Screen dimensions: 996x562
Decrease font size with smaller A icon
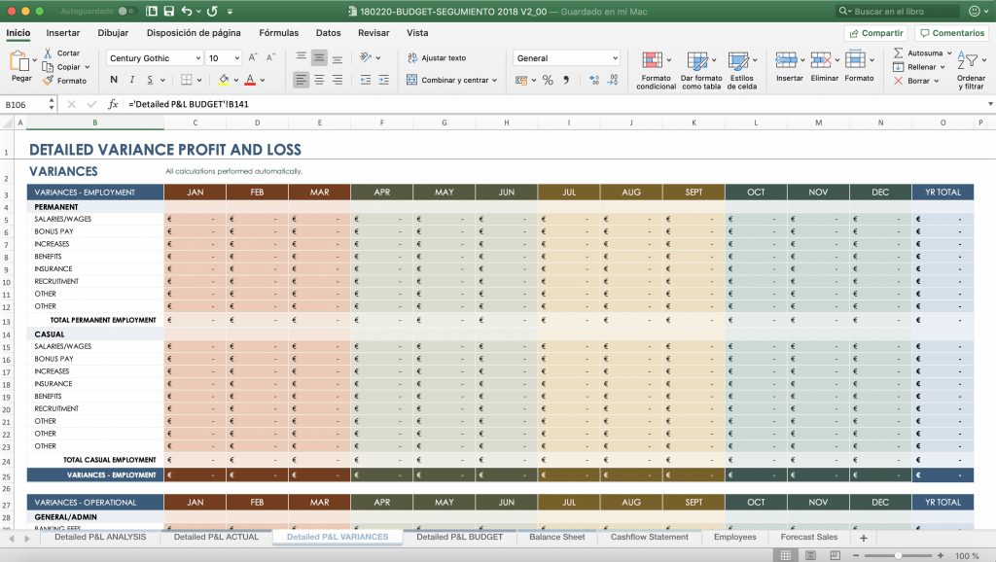[270, 57]
